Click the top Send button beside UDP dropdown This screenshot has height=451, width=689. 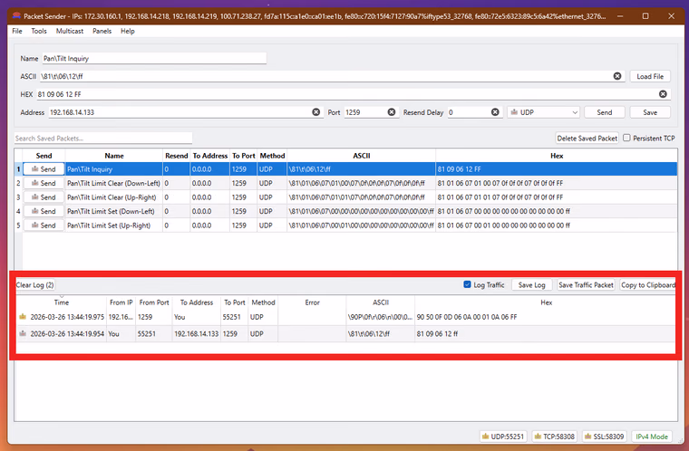pyautogui.click(x=604, y=112)
